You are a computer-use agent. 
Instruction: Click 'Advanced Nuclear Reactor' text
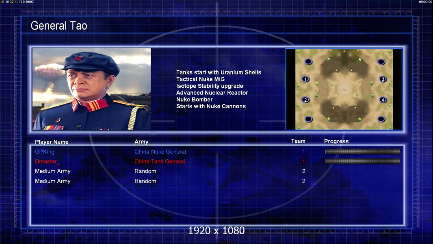(212, 93)
